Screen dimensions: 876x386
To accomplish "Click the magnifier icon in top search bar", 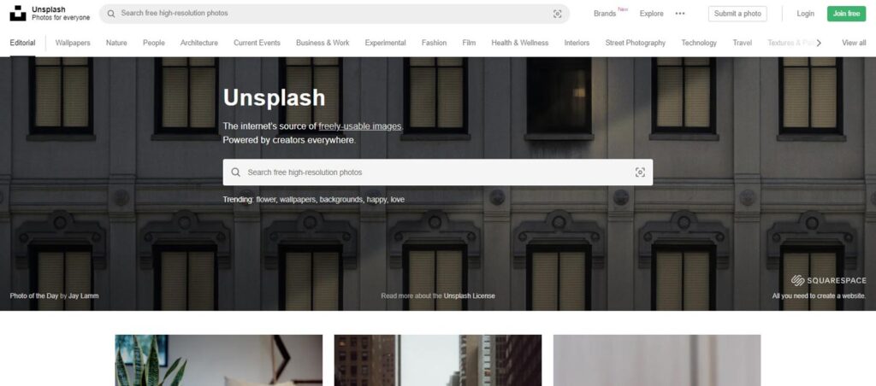I will tap(111, 14).
